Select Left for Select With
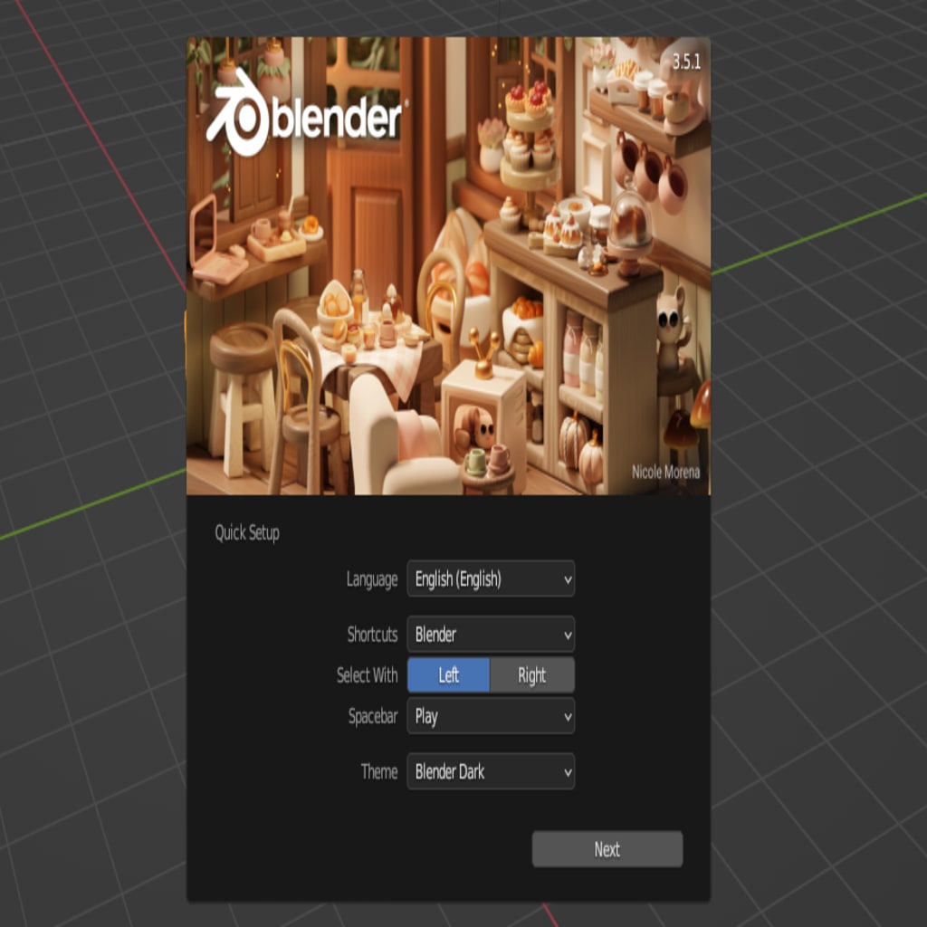927x927 pixels. point(449,675)
